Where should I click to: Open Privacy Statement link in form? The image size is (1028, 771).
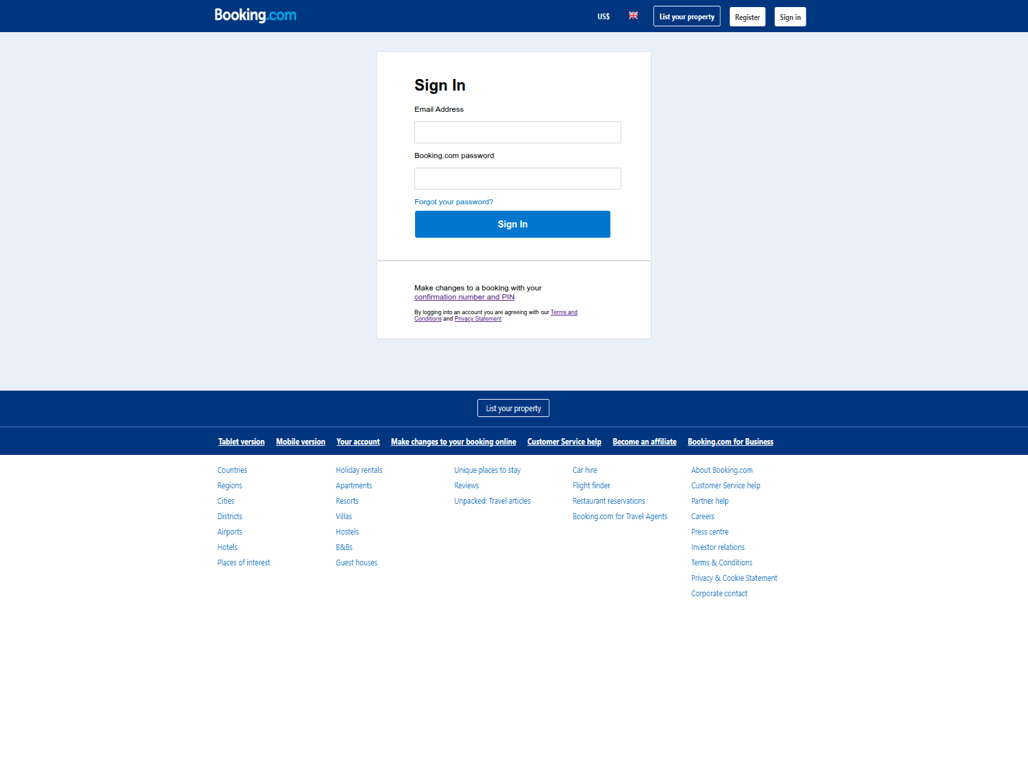[478, 319]
